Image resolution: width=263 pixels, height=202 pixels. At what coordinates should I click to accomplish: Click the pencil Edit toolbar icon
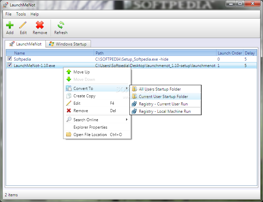[23, 25]
